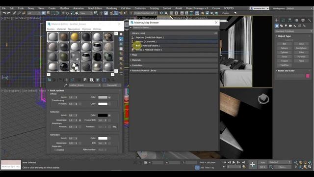Open the Key Filters button
This screenshot has width=314, height=177.
click(282, 167)
